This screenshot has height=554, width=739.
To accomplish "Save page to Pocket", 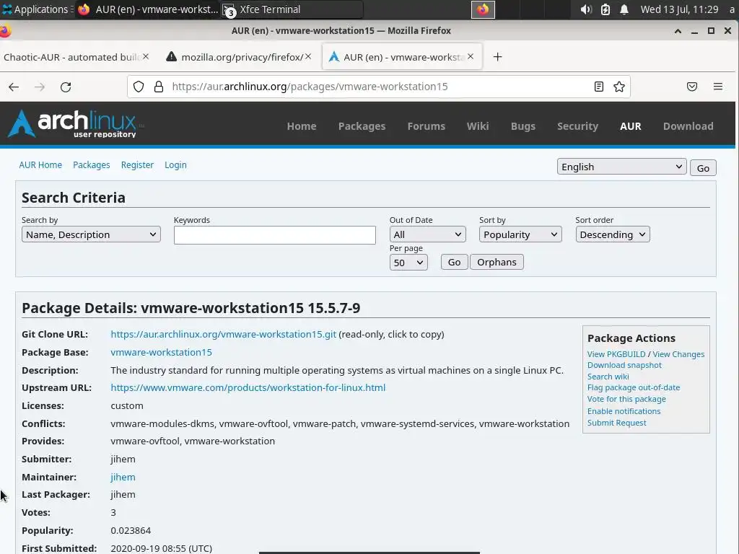I will (692, 87).
